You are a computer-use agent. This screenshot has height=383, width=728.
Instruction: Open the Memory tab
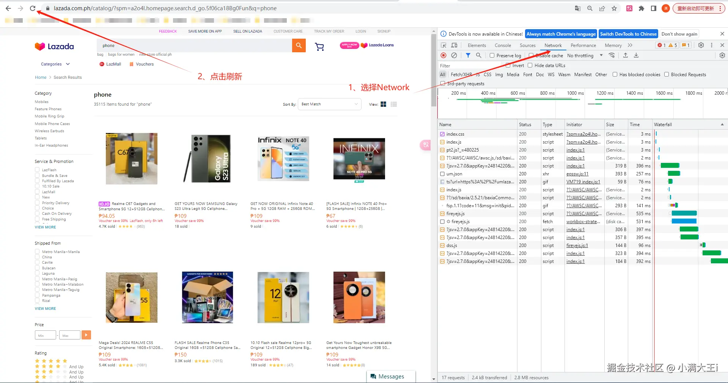(613, 45)
